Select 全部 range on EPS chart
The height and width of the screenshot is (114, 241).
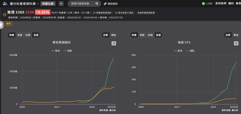158,35
